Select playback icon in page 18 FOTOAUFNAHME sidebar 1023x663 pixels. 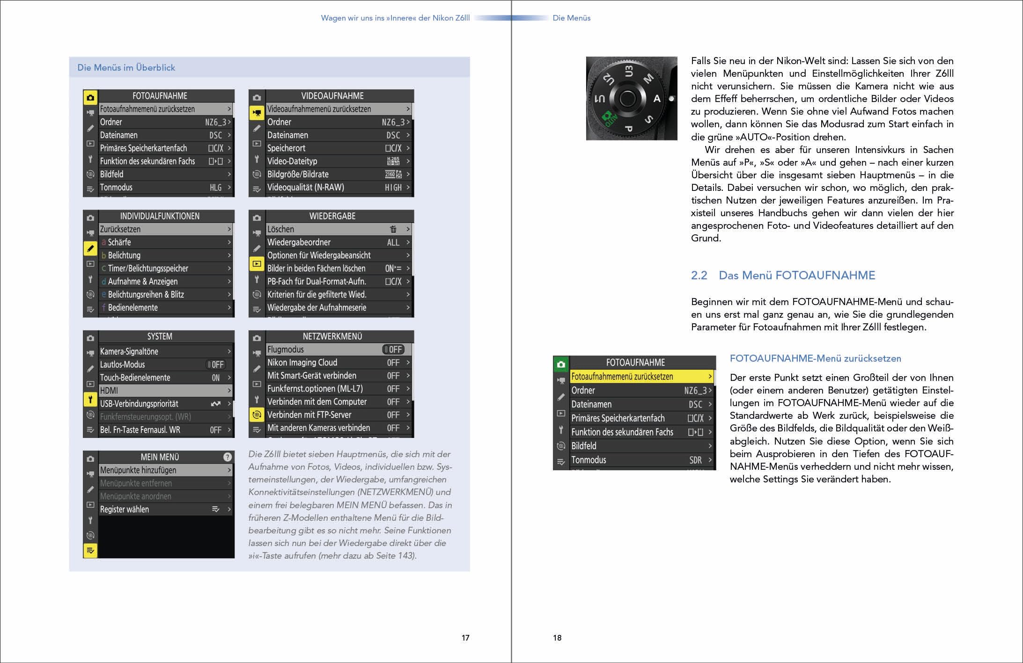coord(561,413)
